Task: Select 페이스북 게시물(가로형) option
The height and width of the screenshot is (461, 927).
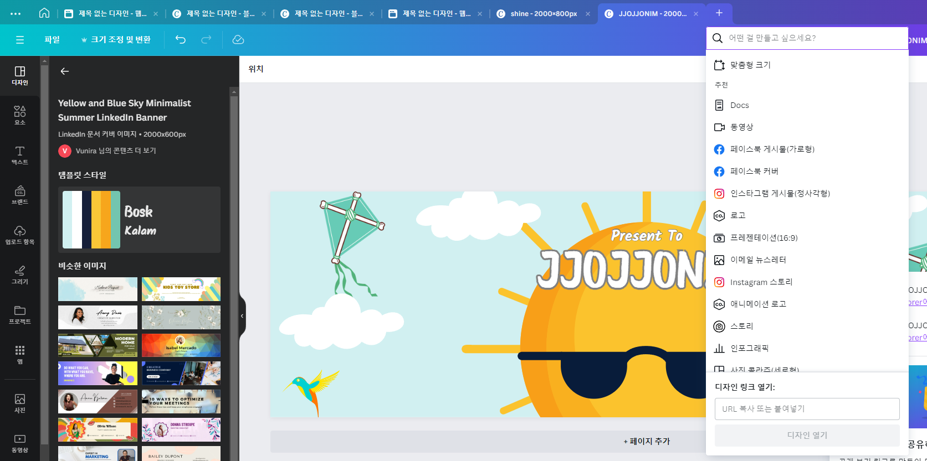Action: [807, 149]
